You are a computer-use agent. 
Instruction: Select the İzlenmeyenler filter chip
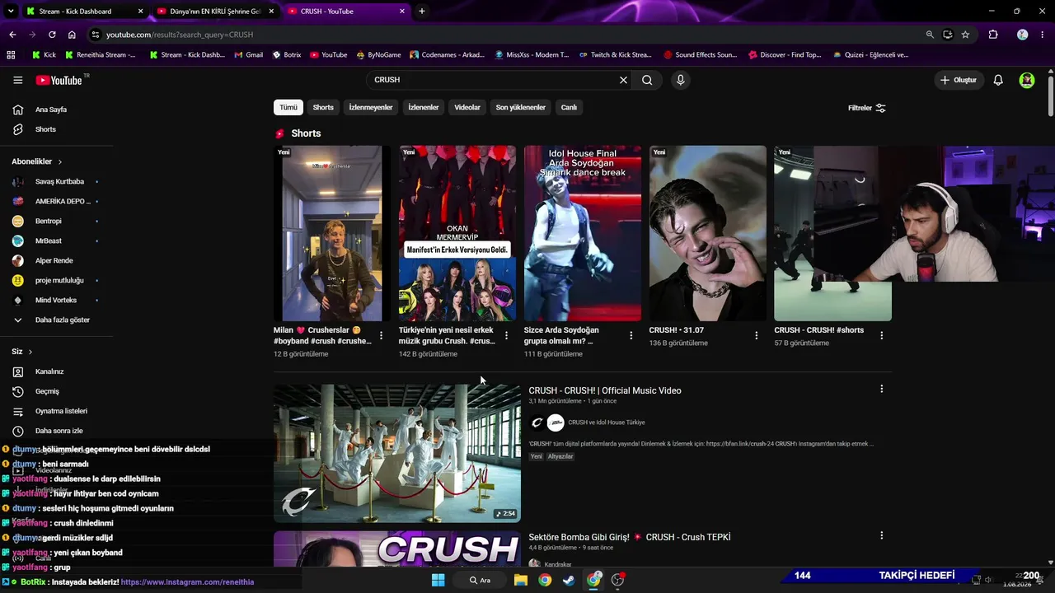371,107
